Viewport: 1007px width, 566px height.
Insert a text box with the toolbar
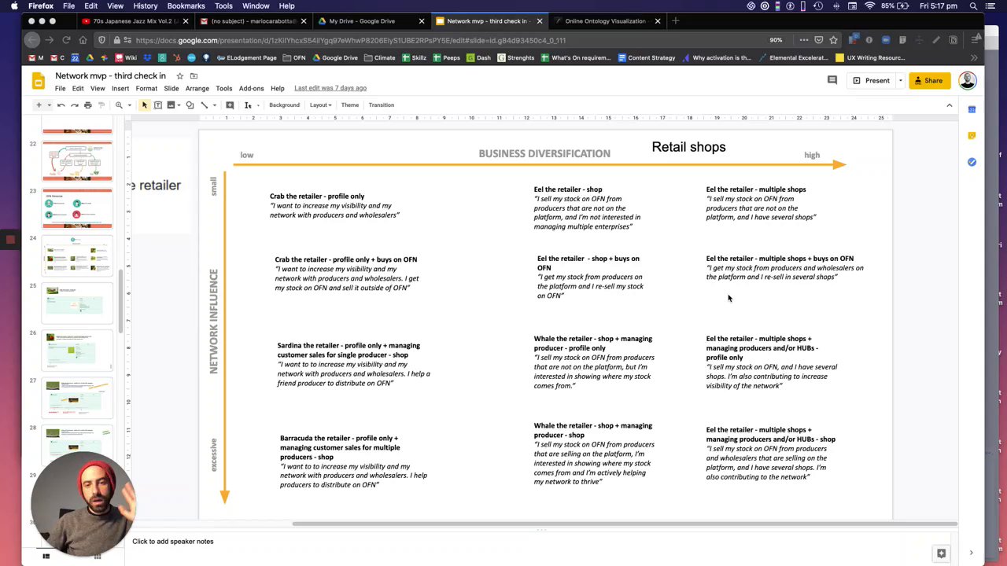click(158, 105)
